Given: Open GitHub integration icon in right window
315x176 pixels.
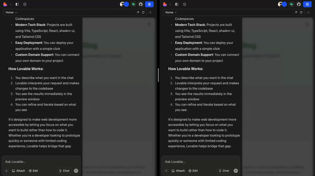Looking at the screenshot, I should tap(299, 4).
